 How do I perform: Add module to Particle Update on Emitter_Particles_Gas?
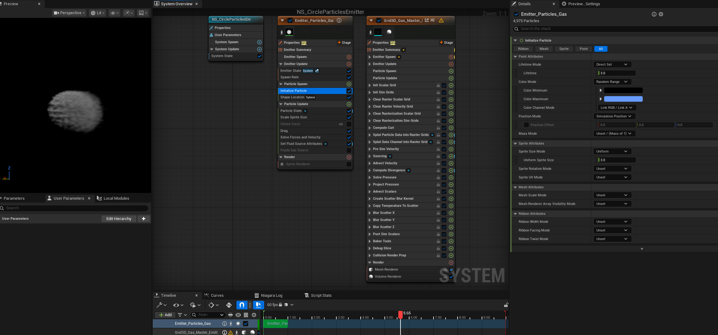click(x=349, y=104)
